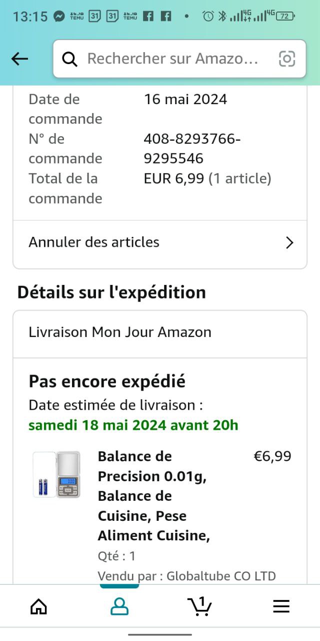This screenshot has height=641, width=320.
Task: Tap the €6,99 item price
Action: pos(272,457)
